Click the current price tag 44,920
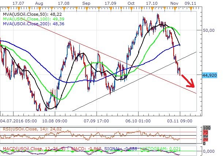 coord(209,75)
